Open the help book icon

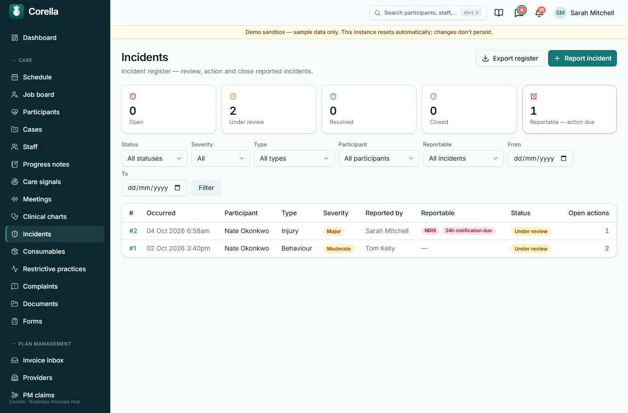(x=499, y=13)
